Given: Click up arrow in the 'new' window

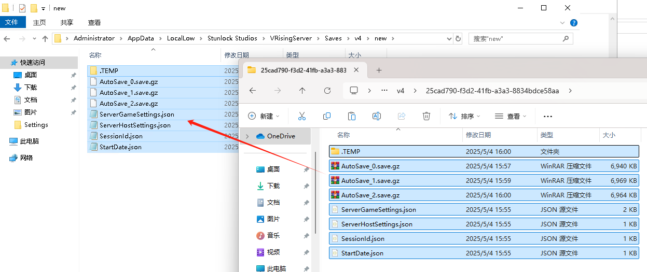Looking at the screenshot, I should 45,38.
